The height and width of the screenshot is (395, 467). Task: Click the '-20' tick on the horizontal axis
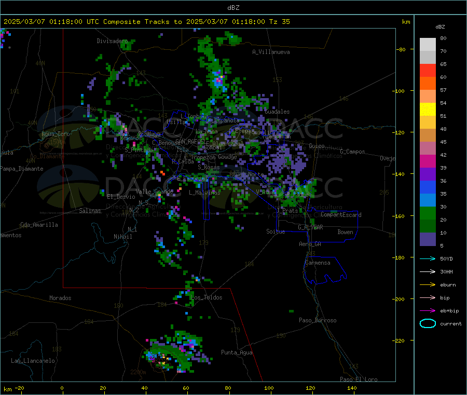point(19,388)
